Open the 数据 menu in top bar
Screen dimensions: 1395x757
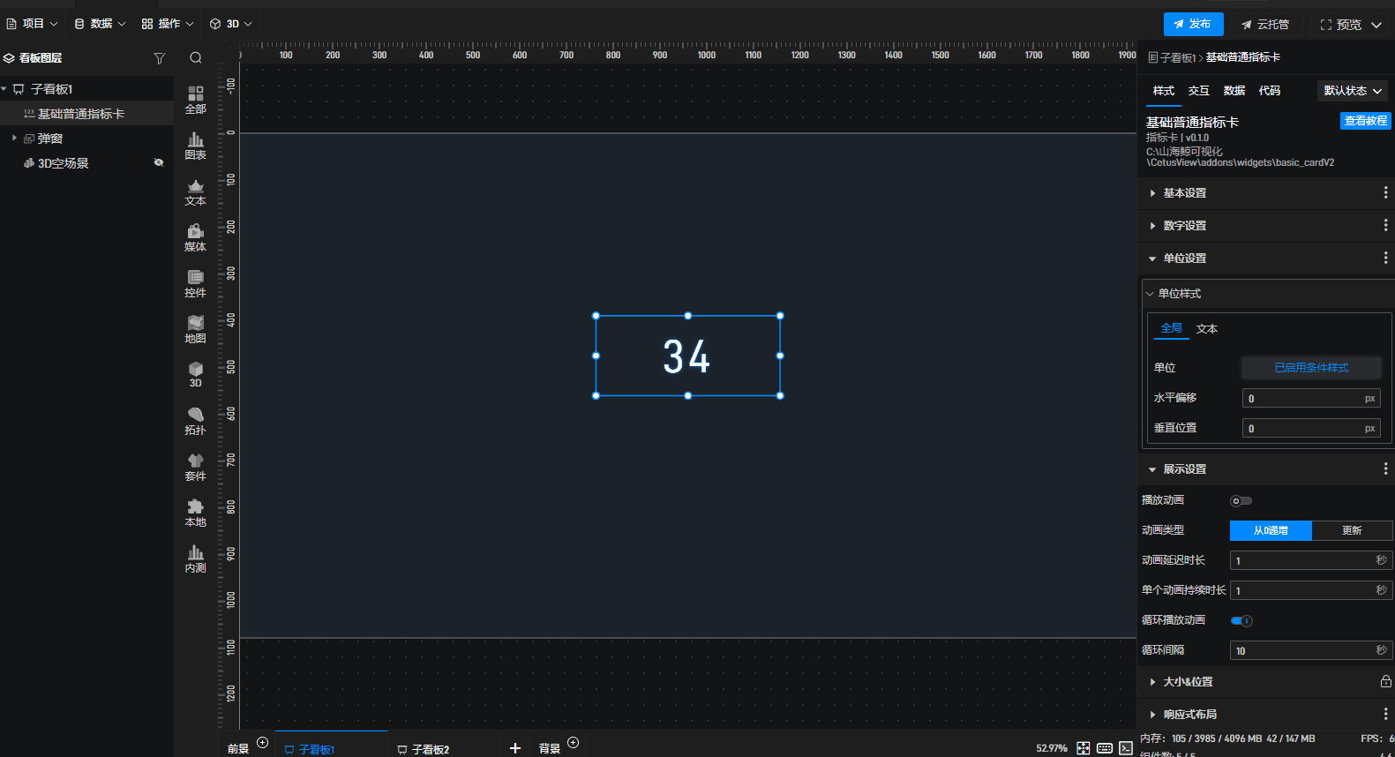100,24
